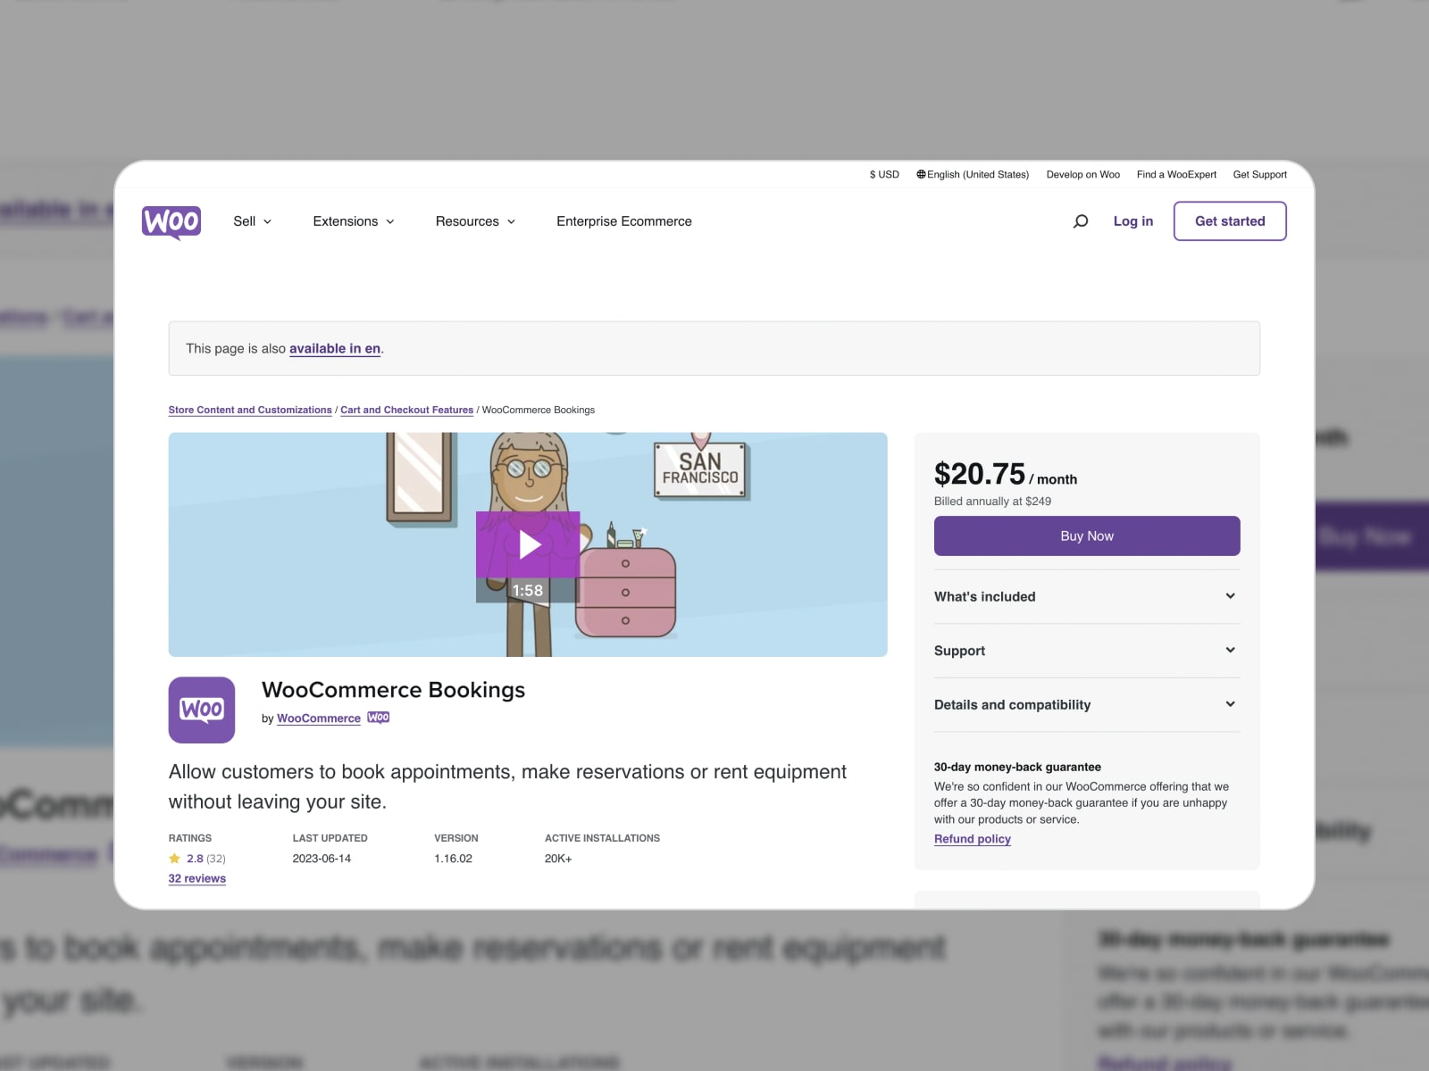Play the WooCommerce Bookings video
Viewport: 1429px width, 1071px height.
point(528,544)
